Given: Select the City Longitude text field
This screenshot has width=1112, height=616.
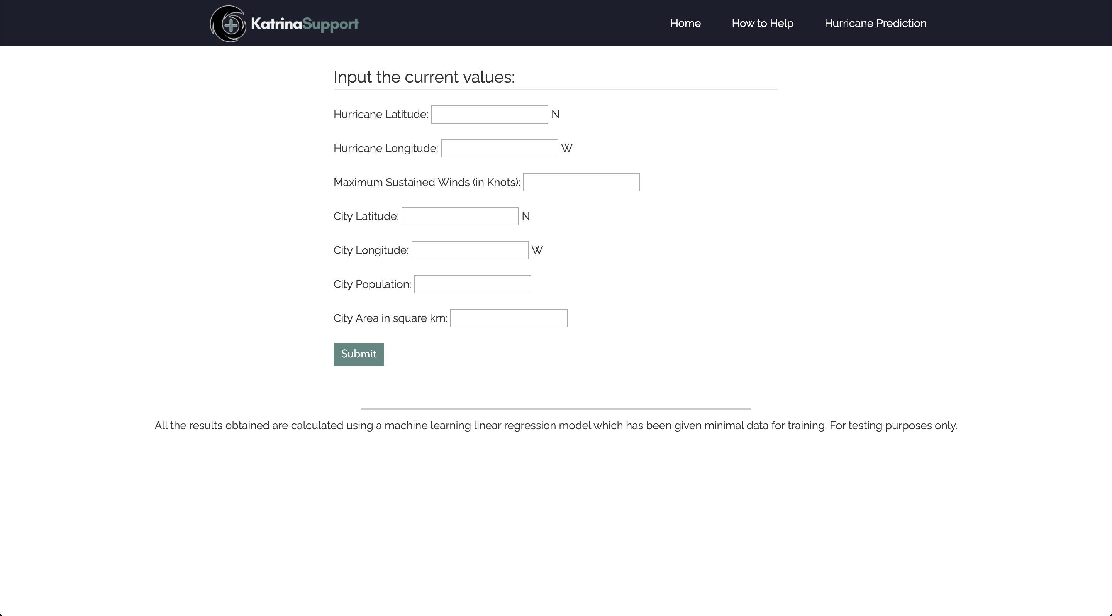Looking at the screenshot, I should [470, 250].
